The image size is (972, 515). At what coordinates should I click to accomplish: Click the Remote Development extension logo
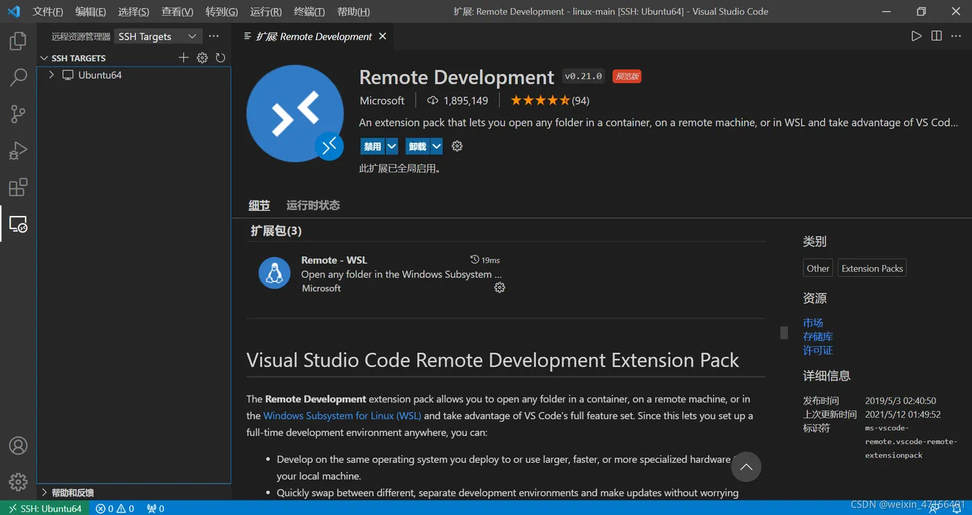click(x=295, y=113)
